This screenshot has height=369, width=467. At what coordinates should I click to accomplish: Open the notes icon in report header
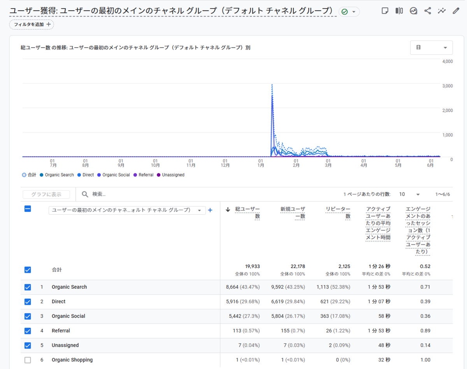tap(385, 11)
